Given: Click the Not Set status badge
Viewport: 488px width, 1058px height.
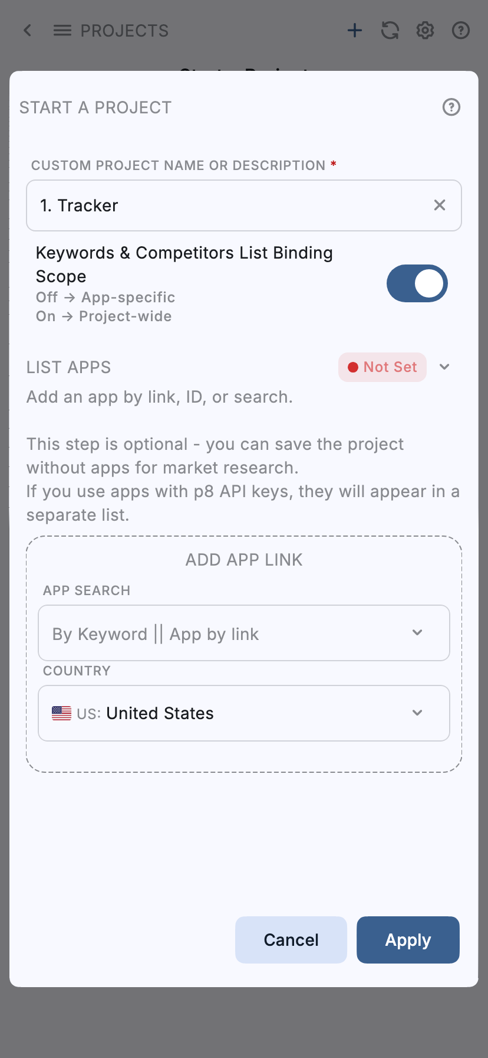Looking at the screenshot, I should tap(383, 367).
